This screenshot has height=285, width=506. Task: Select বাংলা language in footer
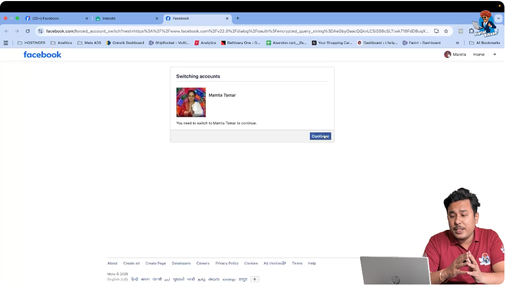[145, 279]
